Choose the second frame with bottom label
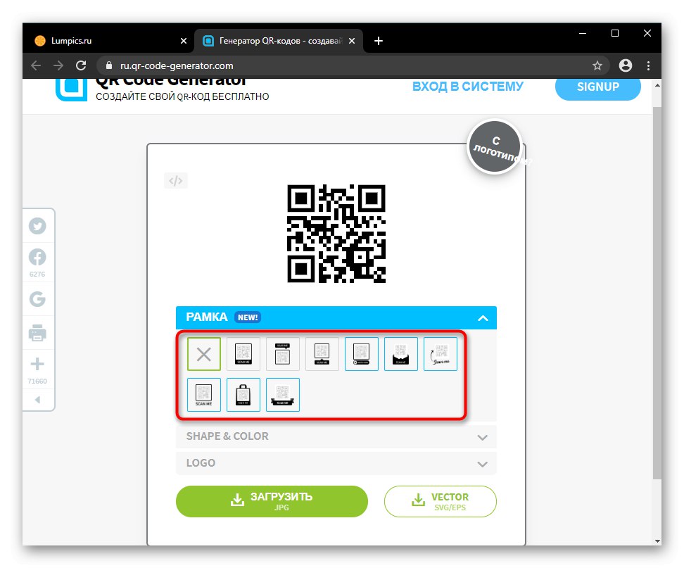Screen dimensions: 684x568 (243, 354)
